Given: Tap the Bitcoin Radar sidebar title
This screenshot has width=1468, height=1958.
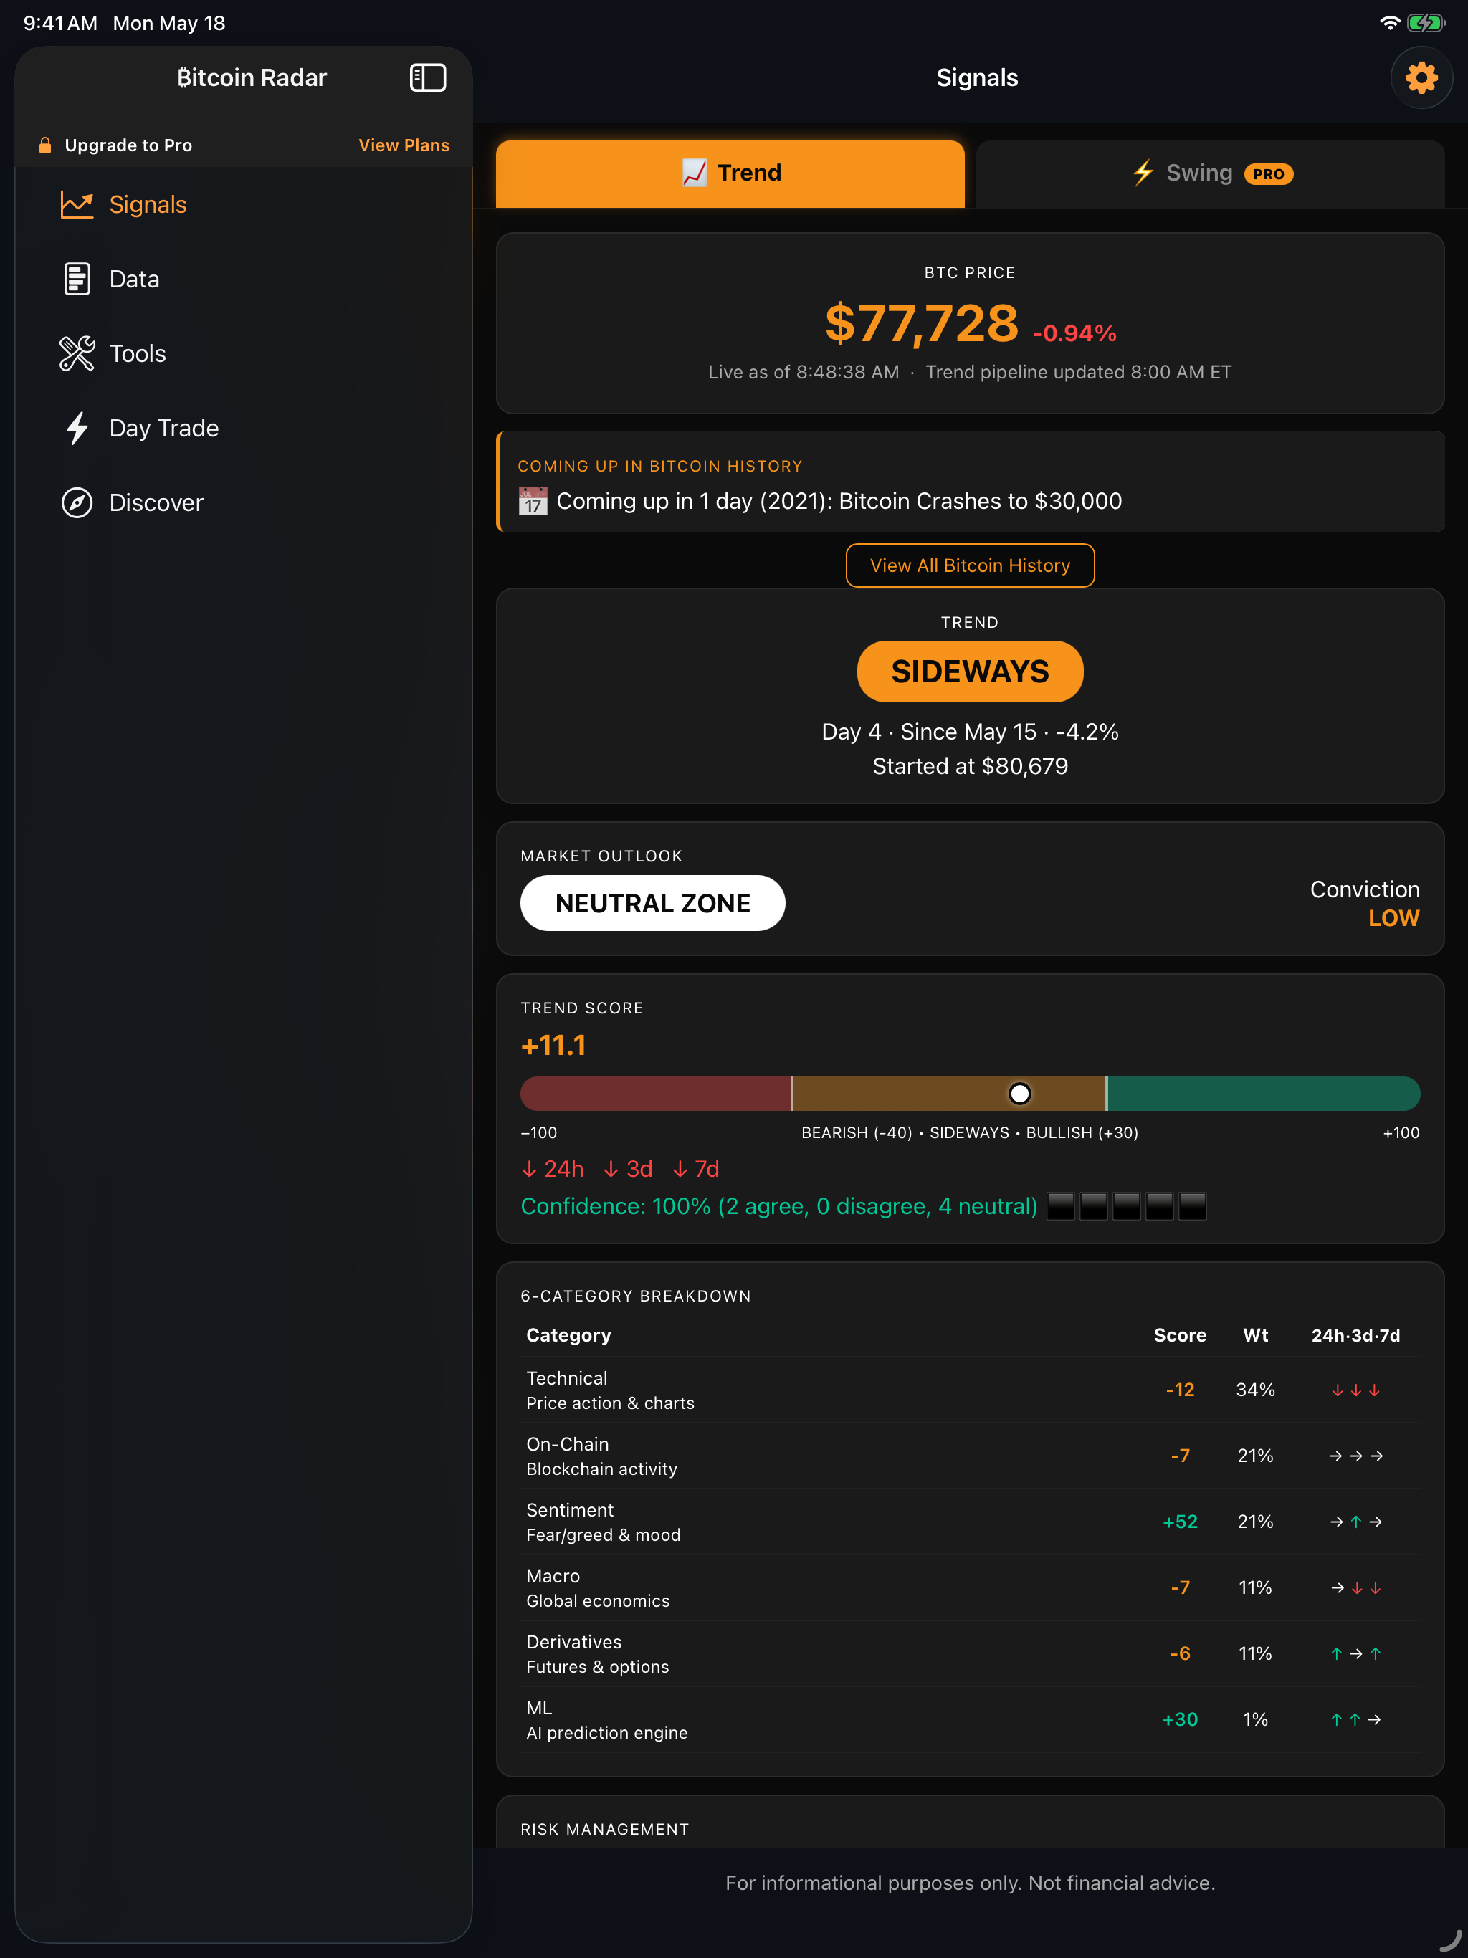Looking at the screenshot, I should [252, 78].
